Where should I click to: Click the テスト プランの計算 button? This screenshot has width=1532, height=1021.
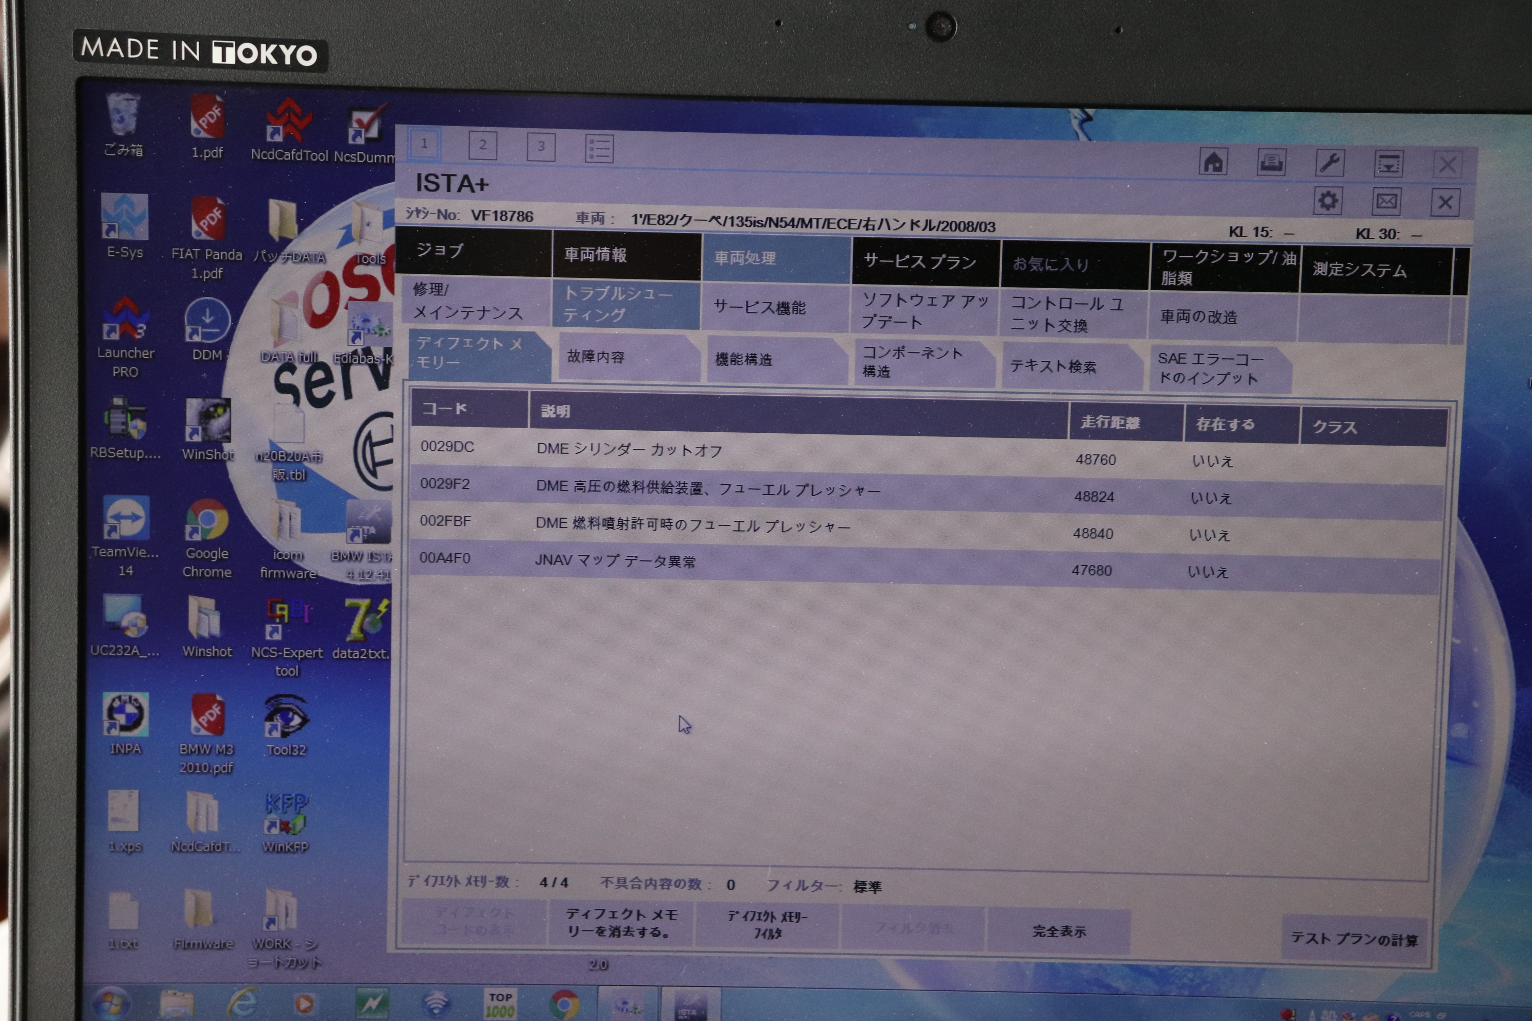pos(1355,938)
